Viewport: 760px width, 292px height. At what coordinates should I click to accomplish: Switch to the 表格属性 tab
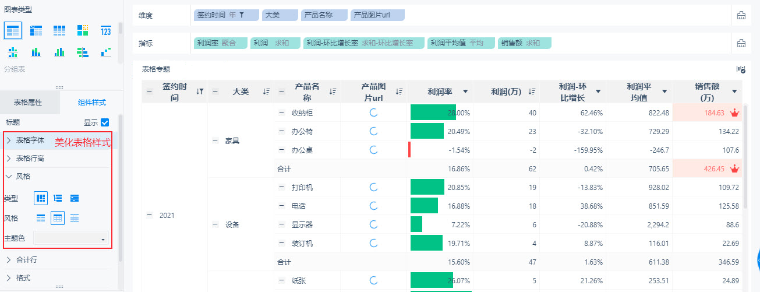pos(28,103)
